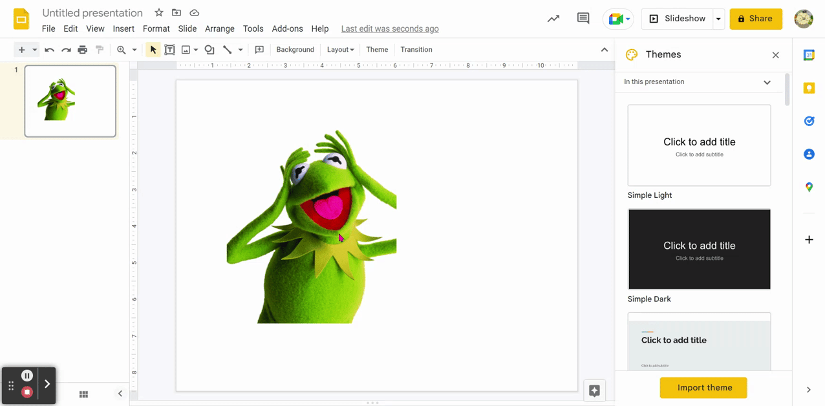View the activity dashboard trend icon
The width and height of the screenshot is (825, 406).
[x=553, y=19]
